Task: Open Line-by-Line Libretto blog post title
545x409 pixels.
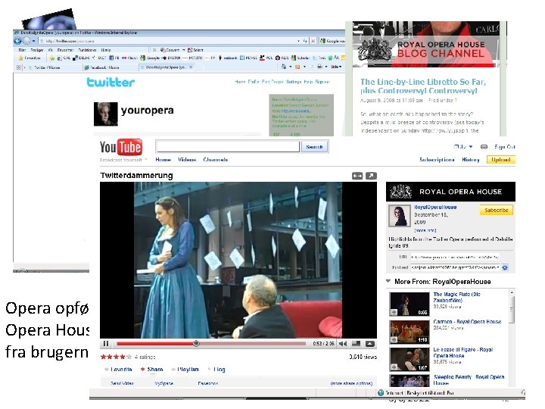Action: [x=423, y=86]
